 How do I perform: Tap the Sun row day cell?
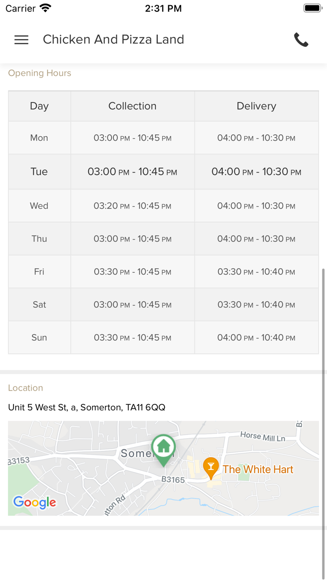coord(39,338)
